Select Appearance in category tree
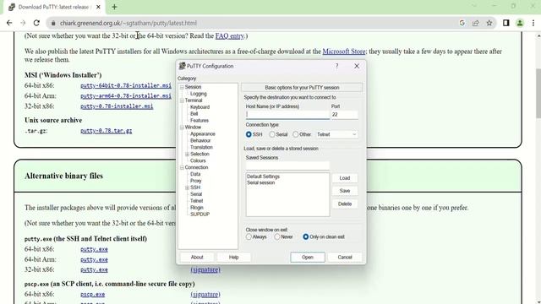Image resolution: width=541 pixels, height=304 pixels. click(203, 134)
